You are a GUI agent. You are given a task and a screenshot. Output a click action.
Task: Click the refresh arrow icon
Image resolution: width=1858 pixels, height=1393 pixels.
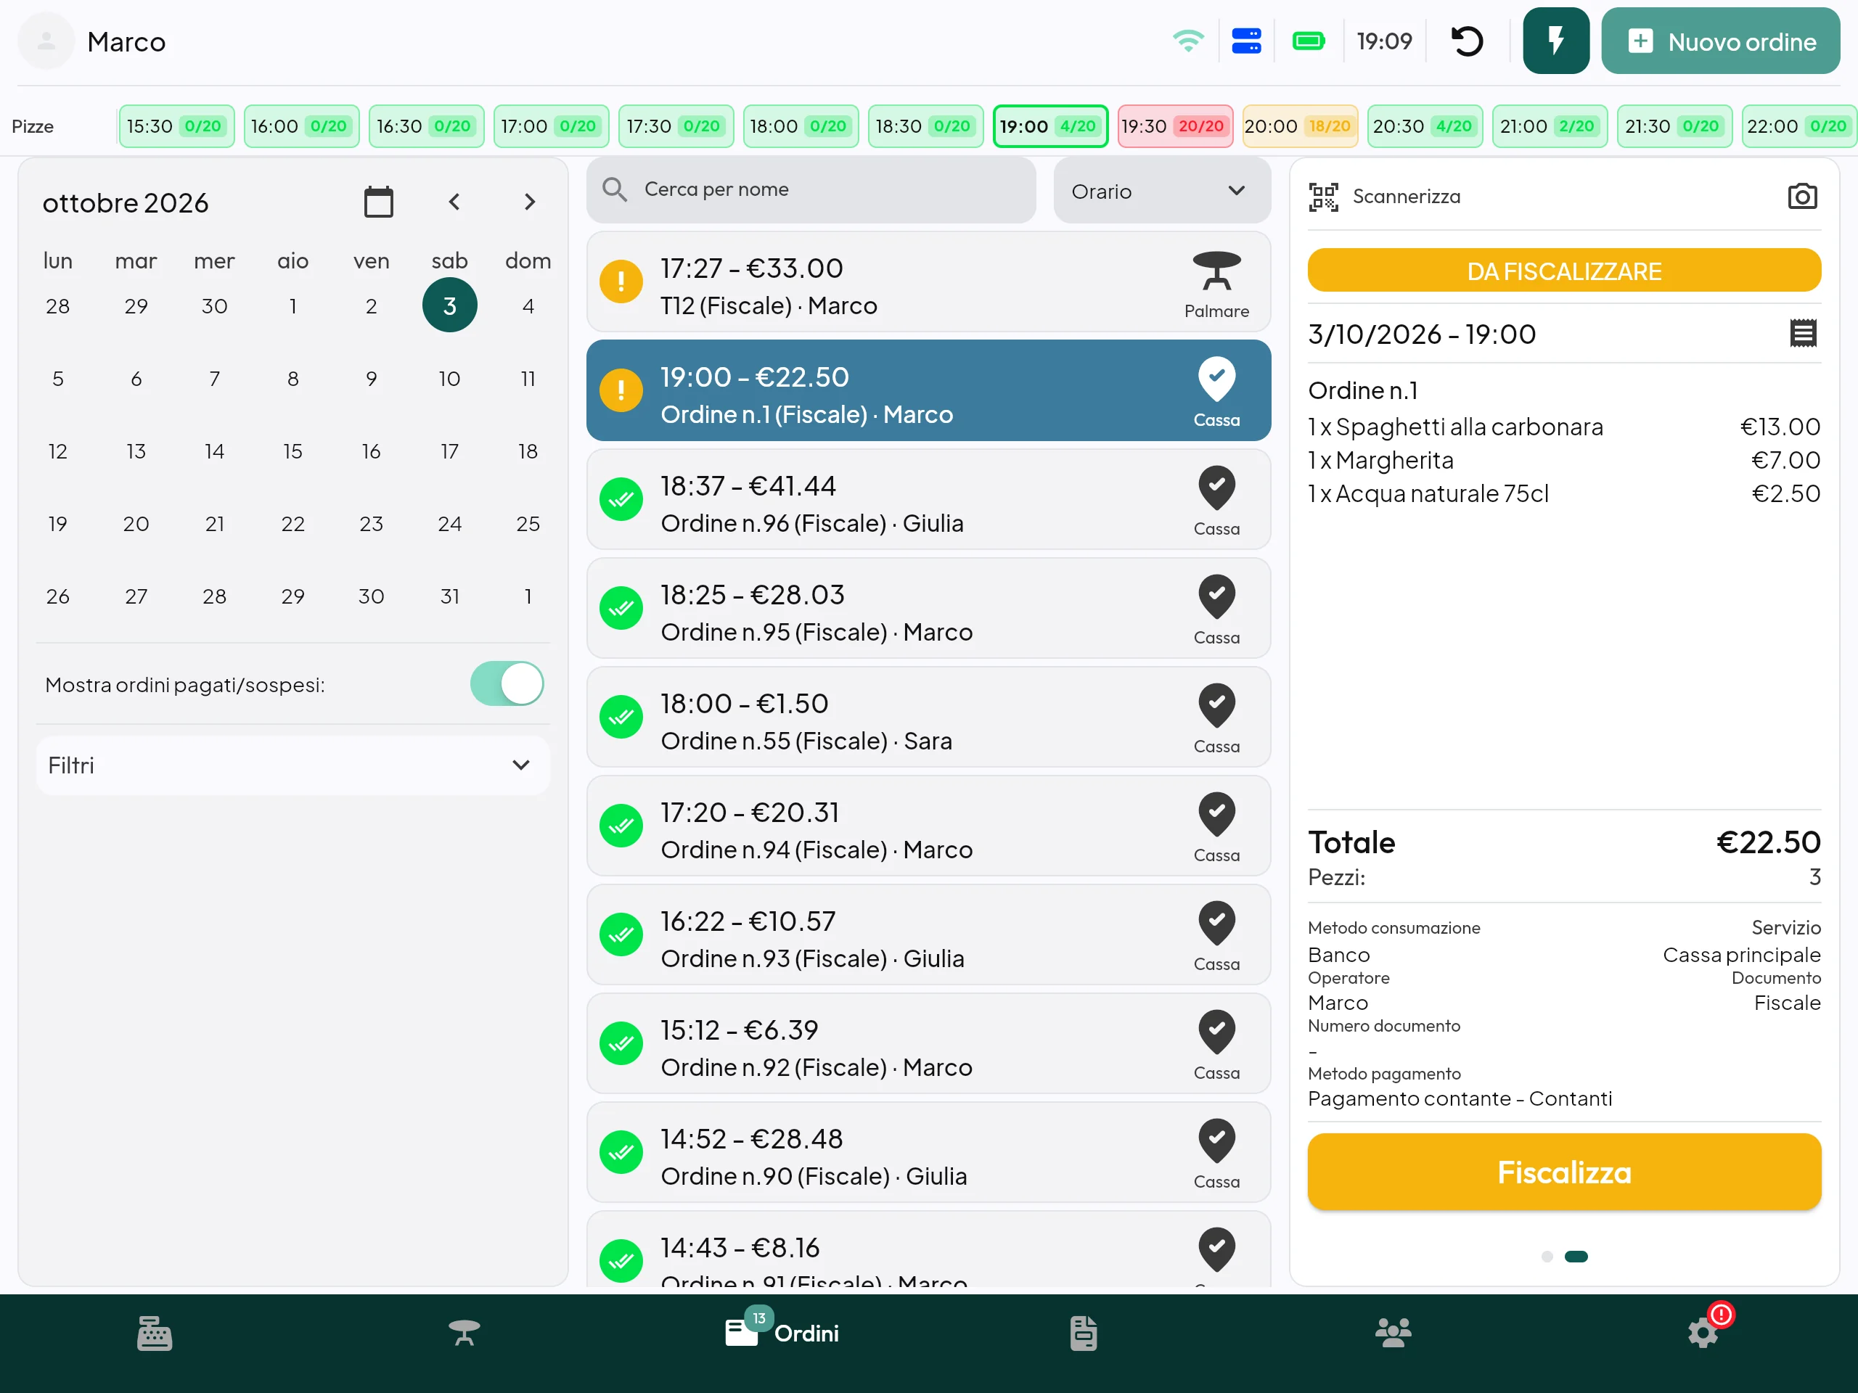click(1467, 41)
